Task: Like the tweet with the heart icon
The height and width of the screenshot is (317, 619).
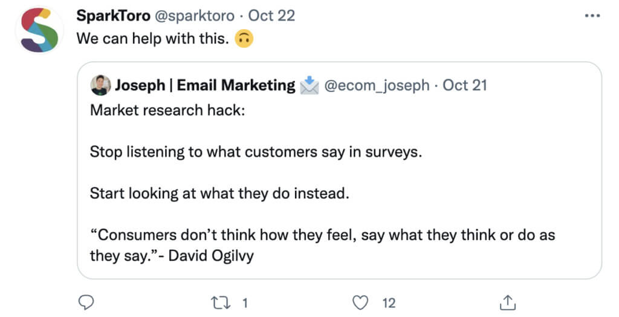Action: [361, 301]
